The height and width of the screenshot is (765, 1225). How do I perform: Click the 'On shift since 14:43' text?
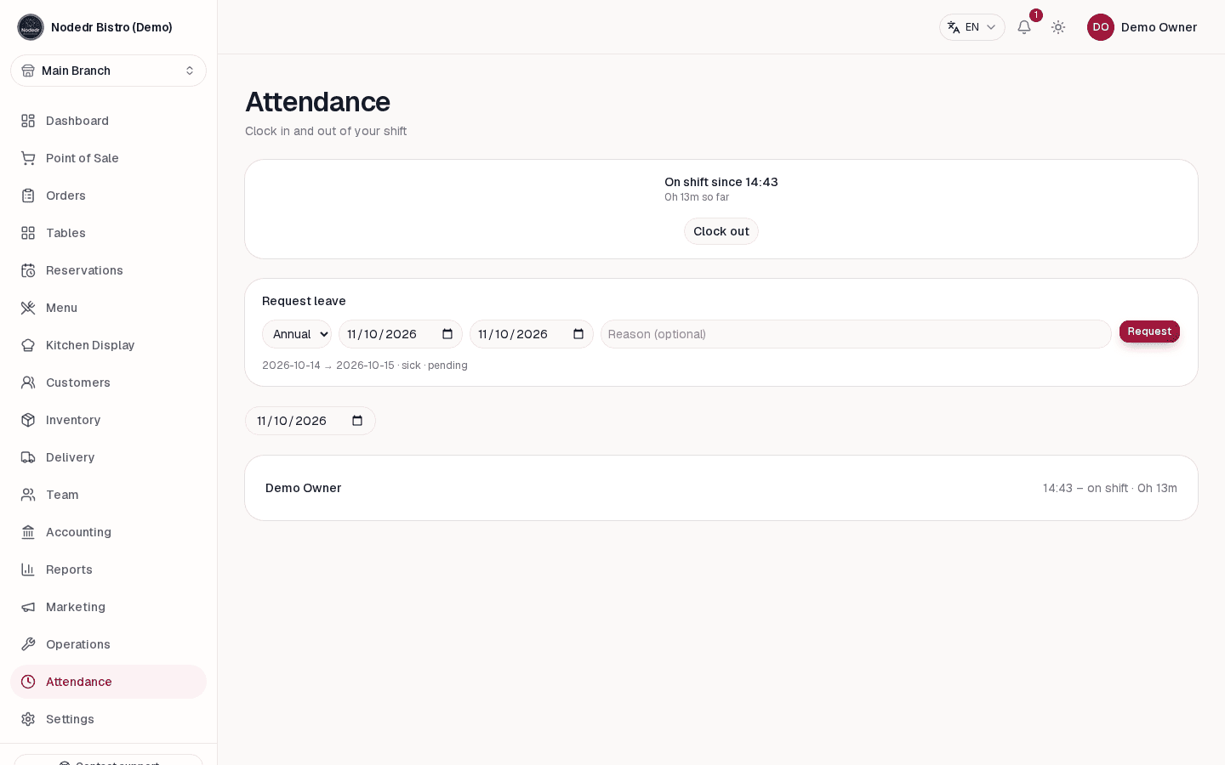(721, 182)
